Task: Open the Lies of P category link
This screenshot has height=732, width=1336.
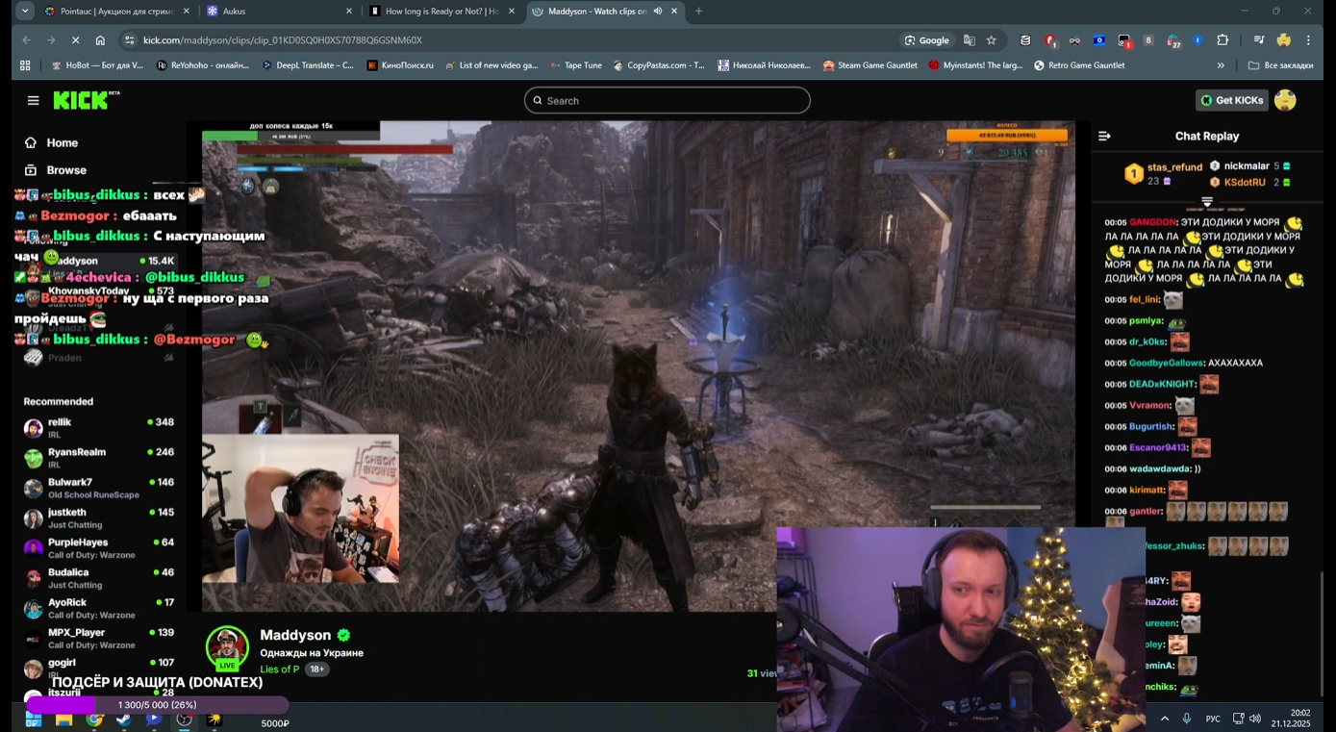Action: (280, 669)
